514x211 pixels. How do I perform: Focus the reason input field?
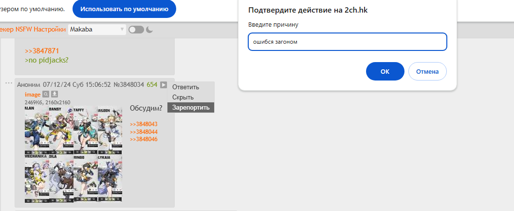click(348, 42)
